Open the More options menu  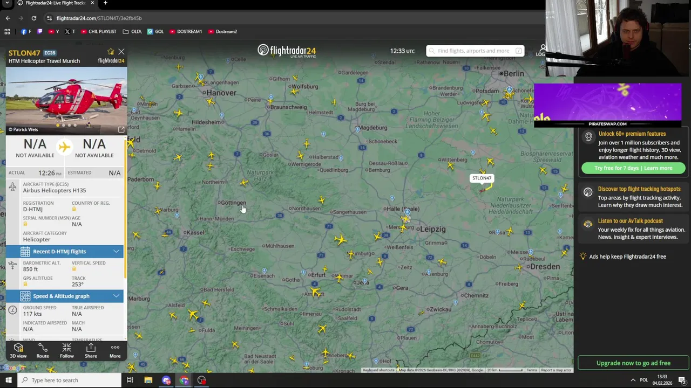tap(115, 350)
